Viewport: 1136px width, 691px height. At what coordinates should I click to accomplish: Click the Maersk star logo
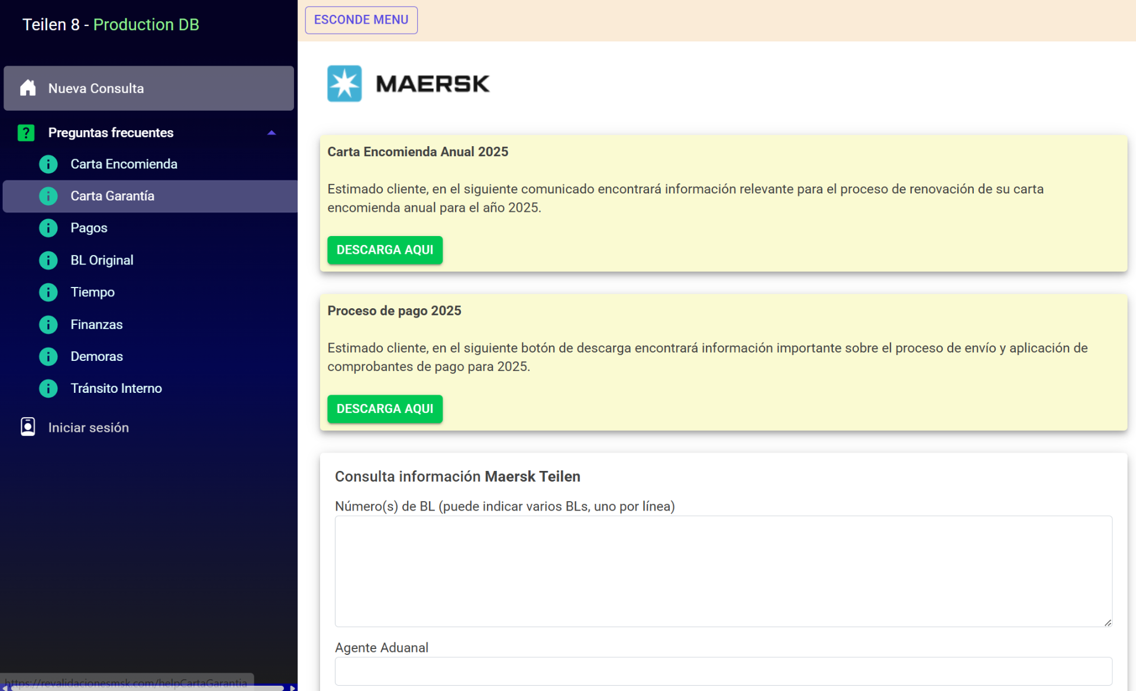pos(344,83)
